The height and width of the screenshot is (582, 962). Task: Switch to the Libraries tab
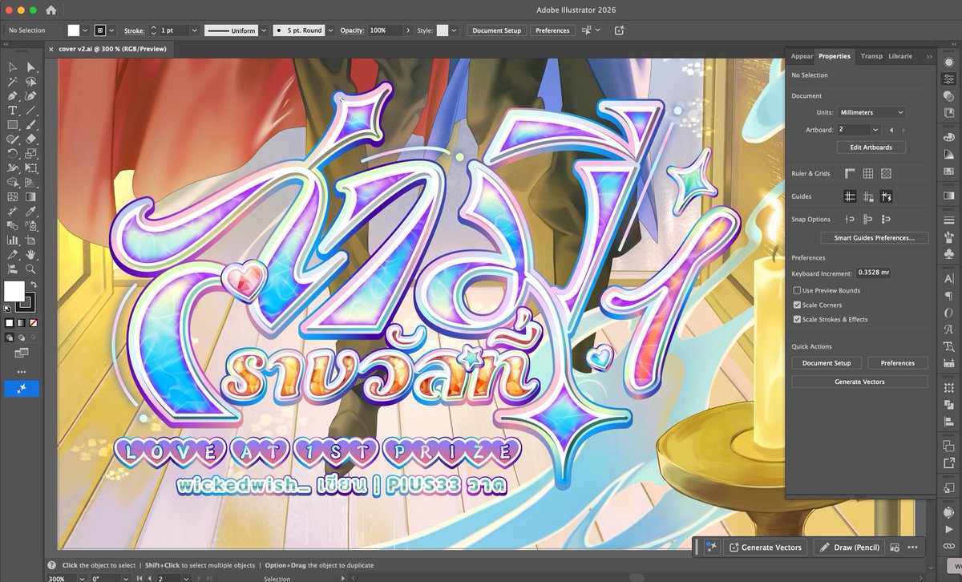click(899, 56)
